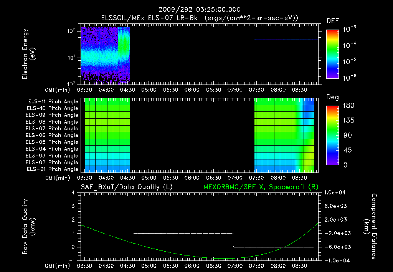Click the data quality segment at level 2

coord(109,220)
